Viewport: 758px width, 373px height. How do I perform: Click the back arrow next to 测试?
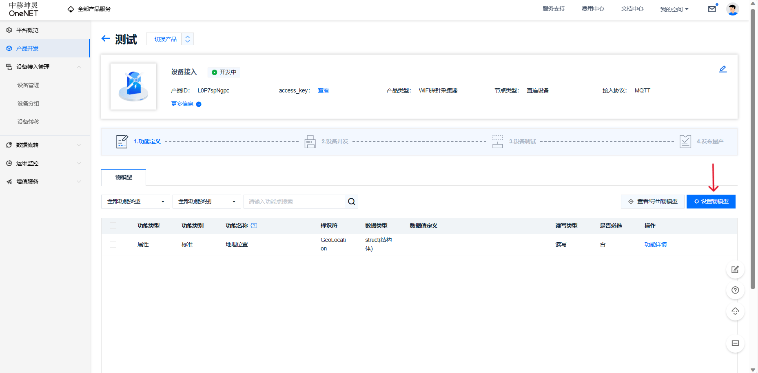coord(106,39)
